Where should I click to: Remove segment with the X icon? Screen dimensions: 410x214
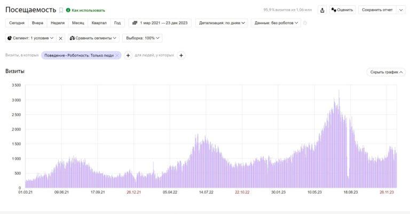[61, 38]
